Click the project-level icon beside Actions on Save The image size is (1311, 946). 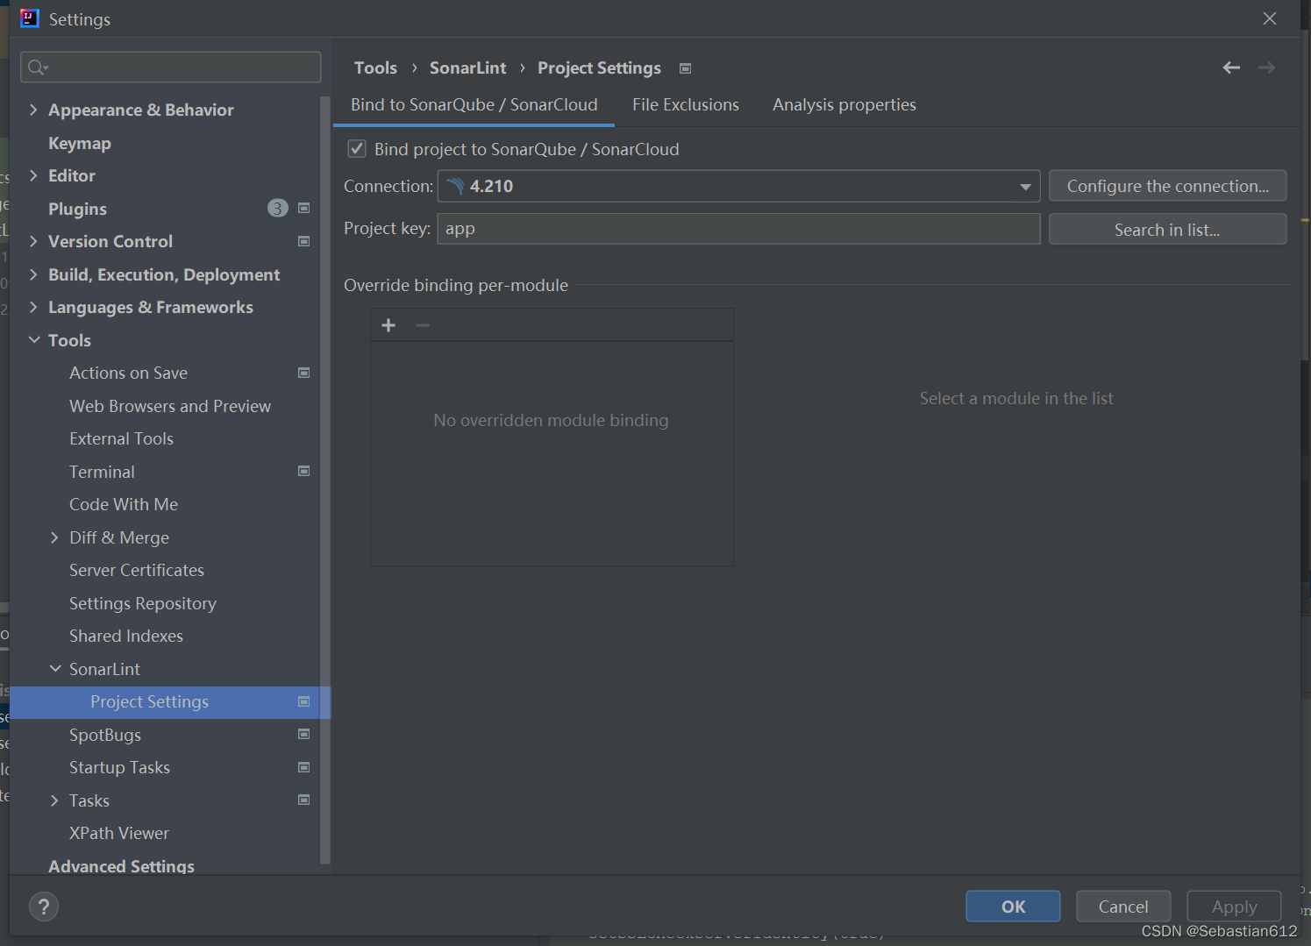304,373
